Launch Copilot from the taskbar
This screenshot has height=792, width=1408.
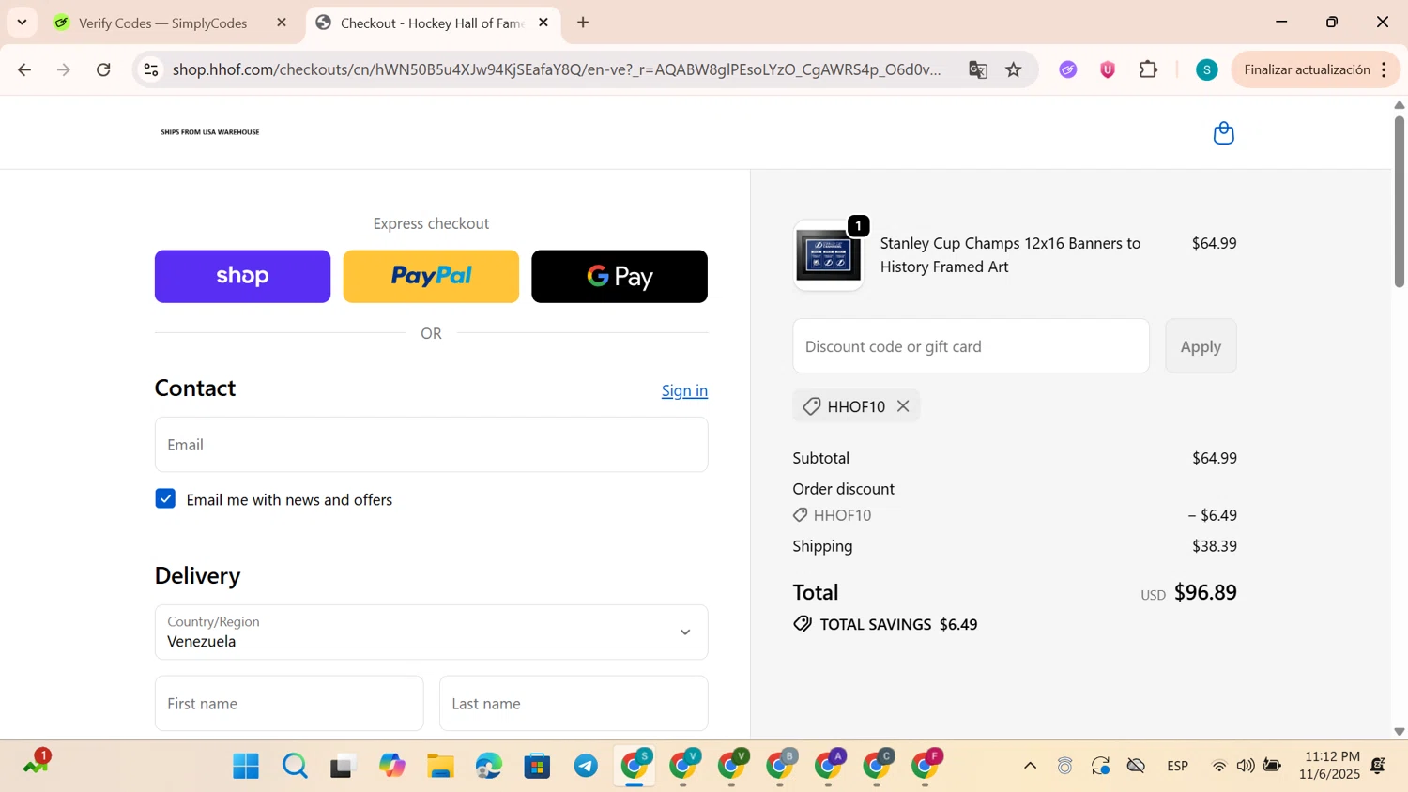click(391, 767)
